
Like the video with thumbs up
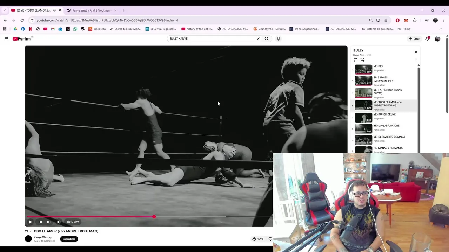pyautogui.click(x=254, y=239)
